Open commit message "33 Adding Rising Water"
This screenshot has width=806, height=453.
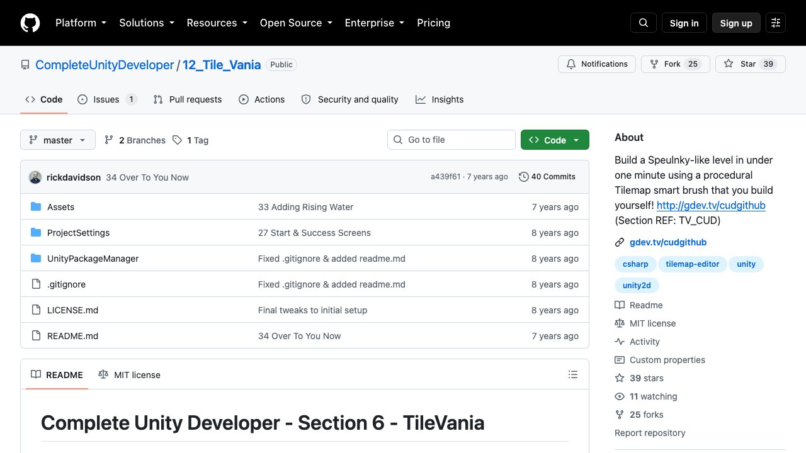coord(305,207)
